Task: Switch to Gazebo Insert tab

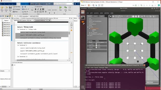Action: pos(95,16)
